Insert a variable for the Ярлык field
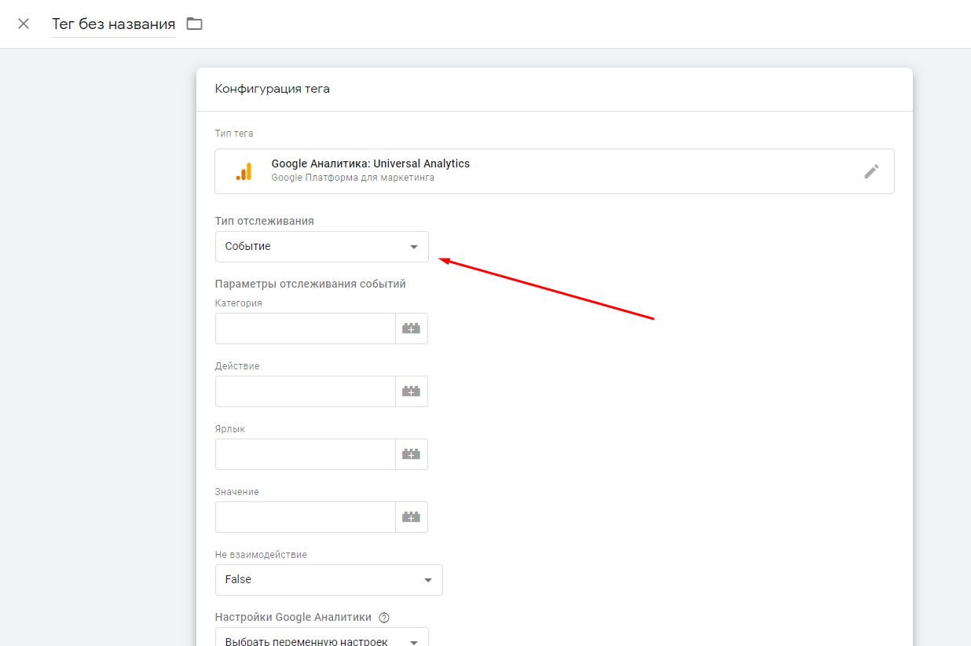971x646 pixels. [411, 454]
